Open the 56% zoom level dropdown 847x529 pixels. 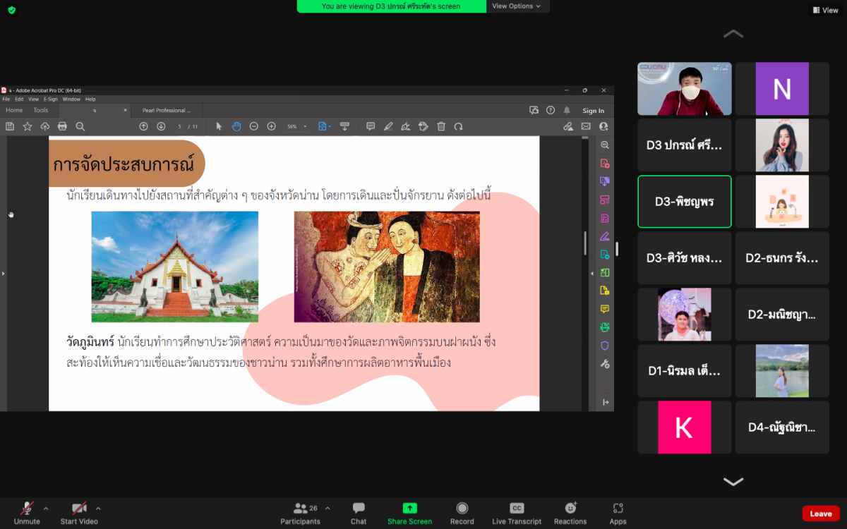pyautogui.click(x=306, y=127)
